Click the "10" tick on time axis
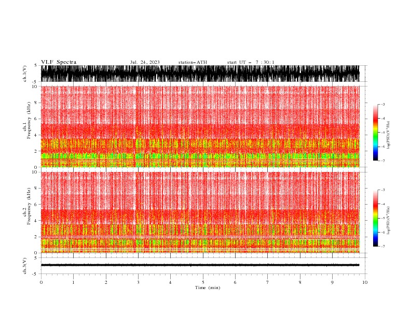Image resolution: width=411 pixels, height=317 pixels. click(x=365, y=282)
